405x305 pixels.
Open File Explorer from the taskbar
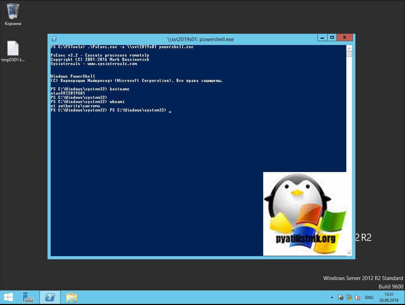coord(72,298)
